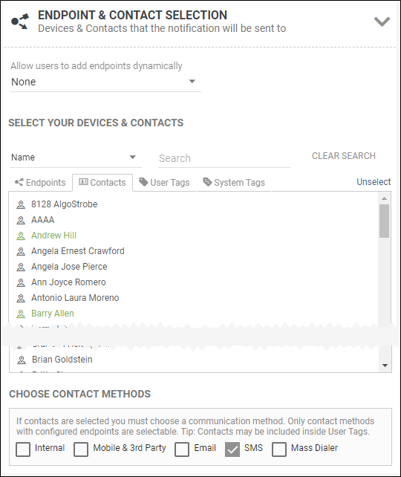
Task: Click the contacts list scroll down arrow
Action: (385, 366)
